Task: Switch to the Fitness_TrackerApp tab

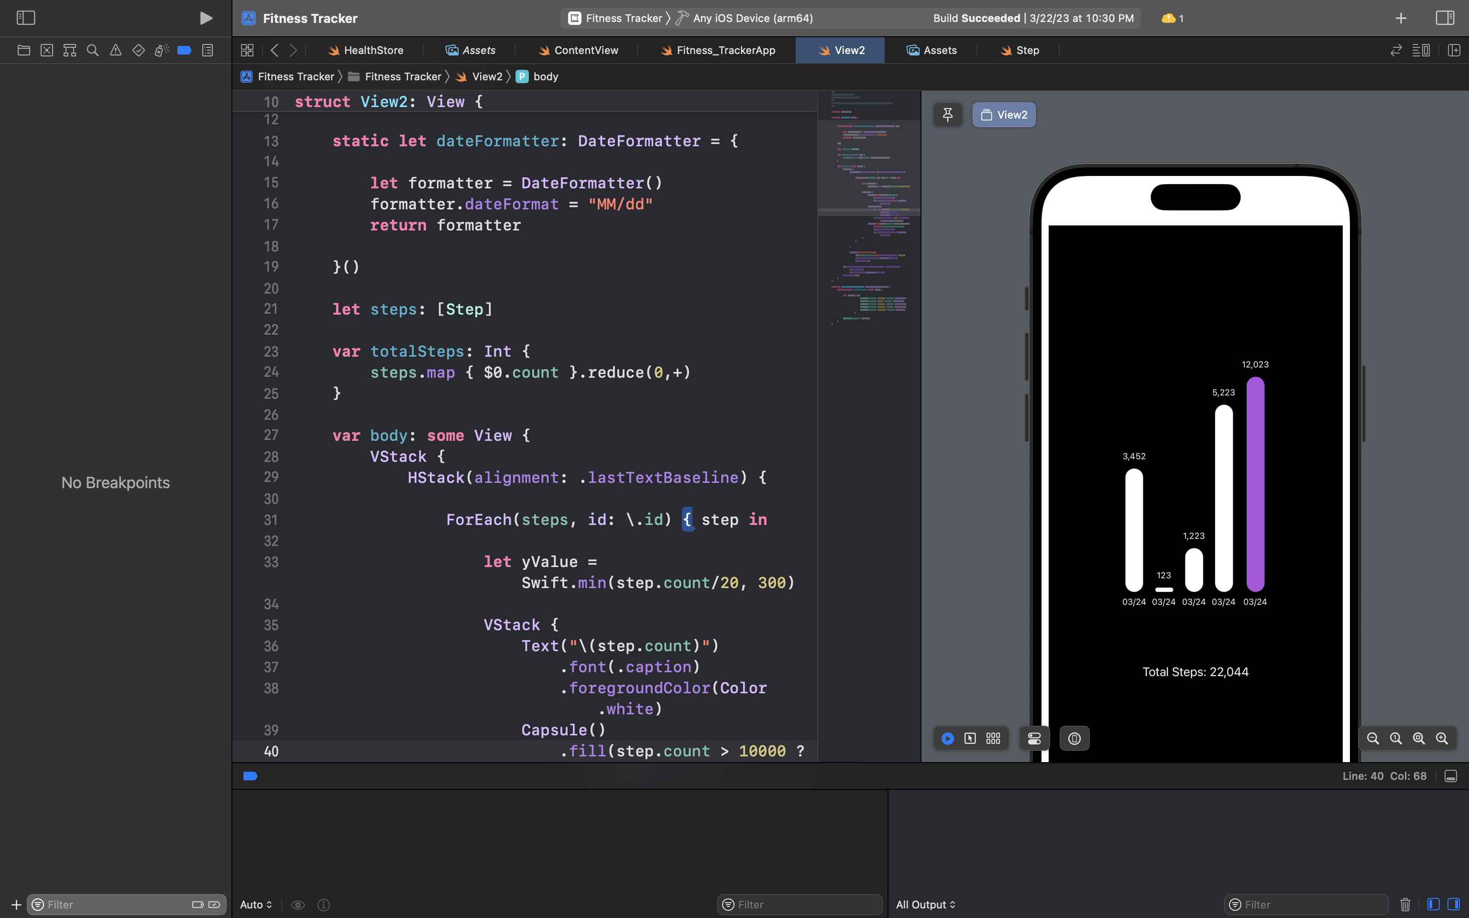Action: point(718,50)
